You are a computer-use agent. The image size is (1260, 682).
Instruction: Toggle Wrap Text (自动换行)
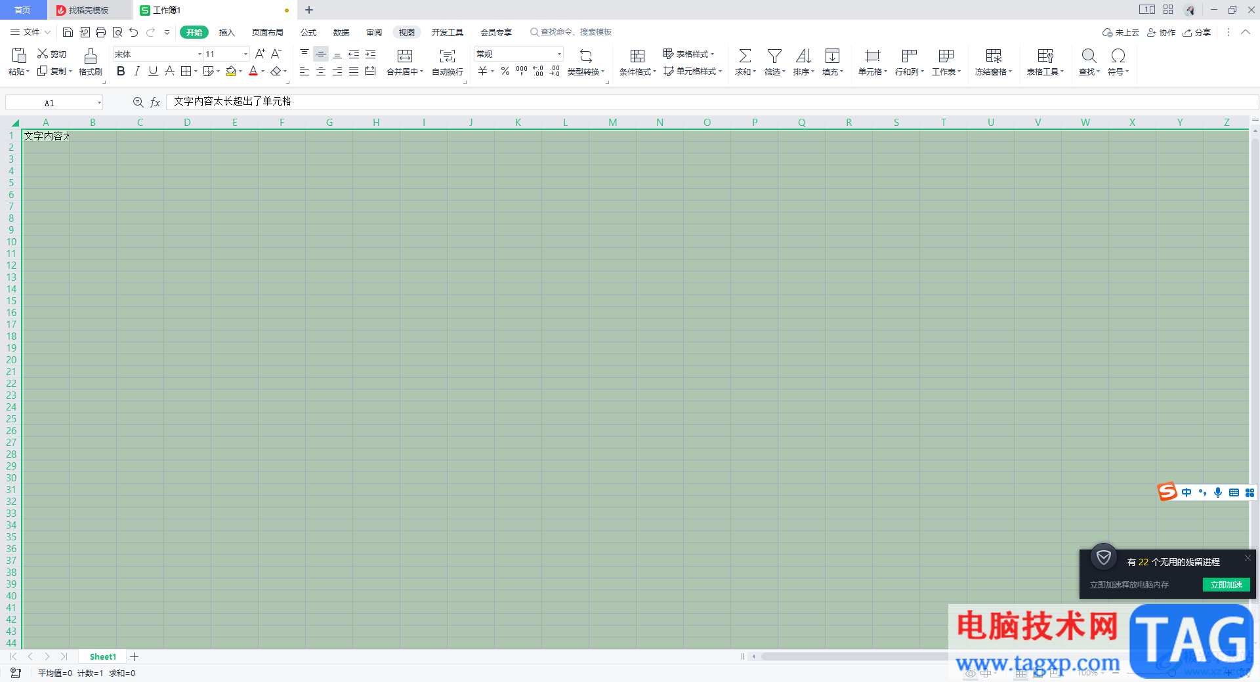(x=448, y=62)
